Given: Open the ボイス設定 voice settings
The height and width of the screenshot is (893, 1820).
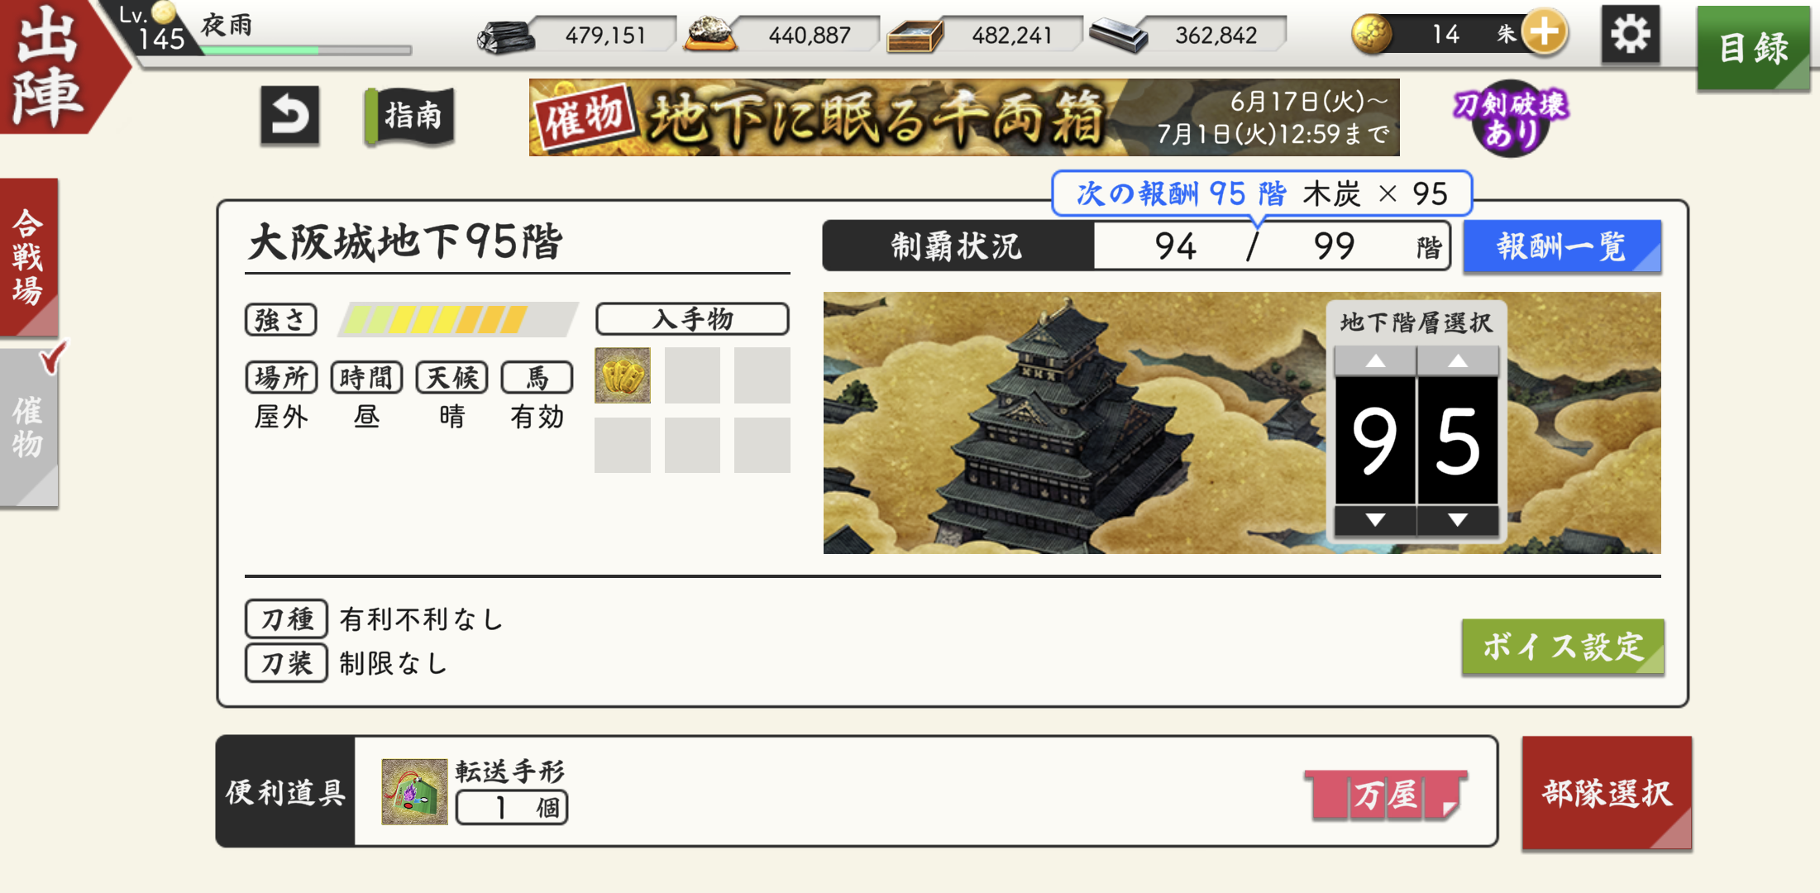Looking at the screenshot, I should click(x=1563, y=647).
